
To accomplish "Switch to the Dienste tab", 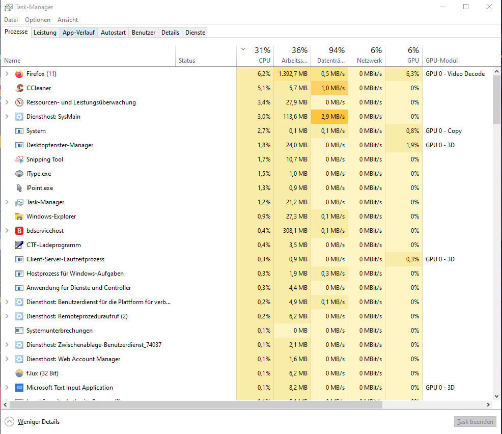I will (x=195, y=33).
